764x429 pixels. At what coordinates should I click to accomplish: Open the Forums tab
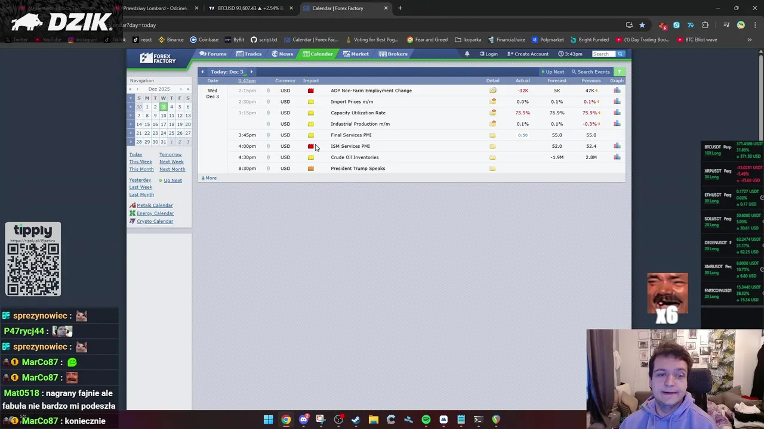[x=213, y=54]
